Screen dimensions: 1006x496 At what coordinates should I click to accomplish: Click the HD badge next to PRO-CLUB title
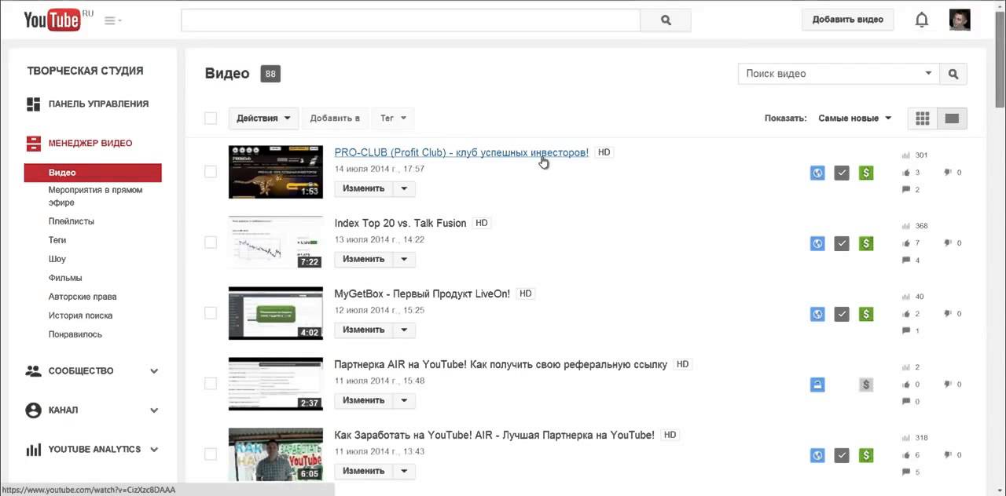tap(604, 152)
